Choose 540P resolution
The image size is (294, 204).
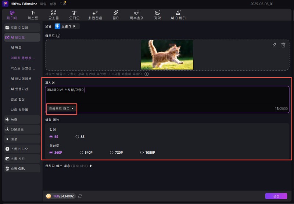point(86,153)
